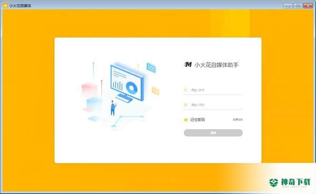The height and width of the screenshot is (194, 316).
Task: Click the floating line chart icon in illustration
Action: pos(151,68)
